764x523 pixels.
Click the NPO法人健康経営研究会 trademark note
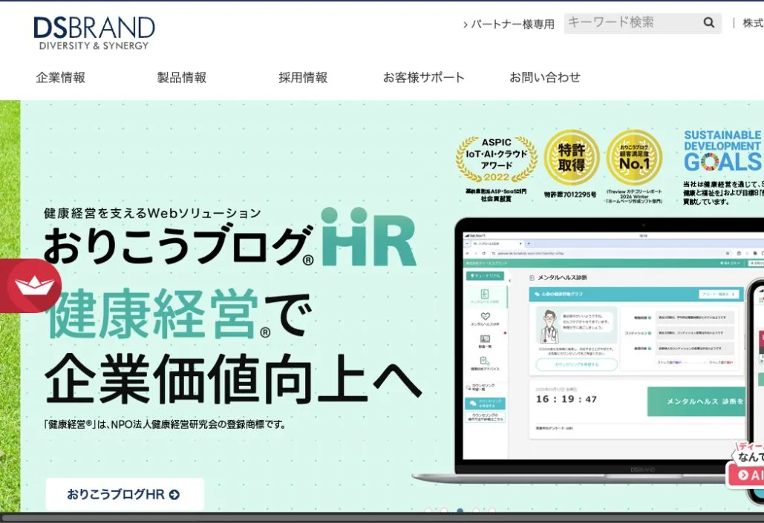(x=165, y=424)
